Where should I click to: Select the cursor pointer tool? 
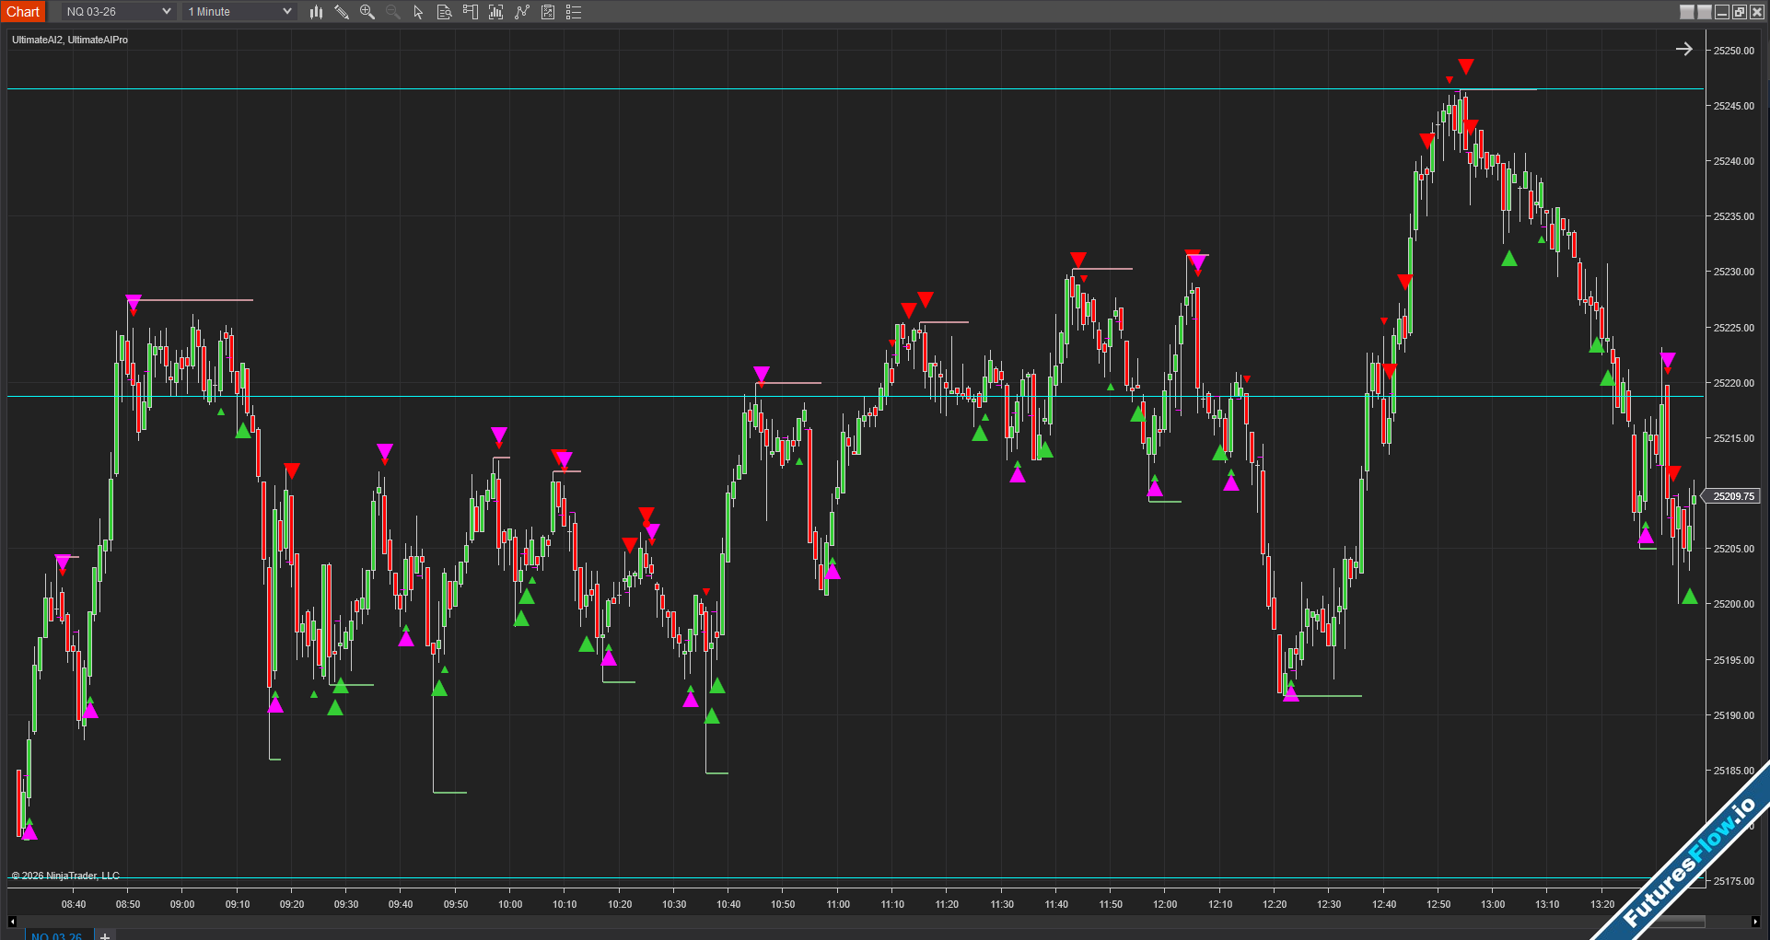click(x=418, y=12)
